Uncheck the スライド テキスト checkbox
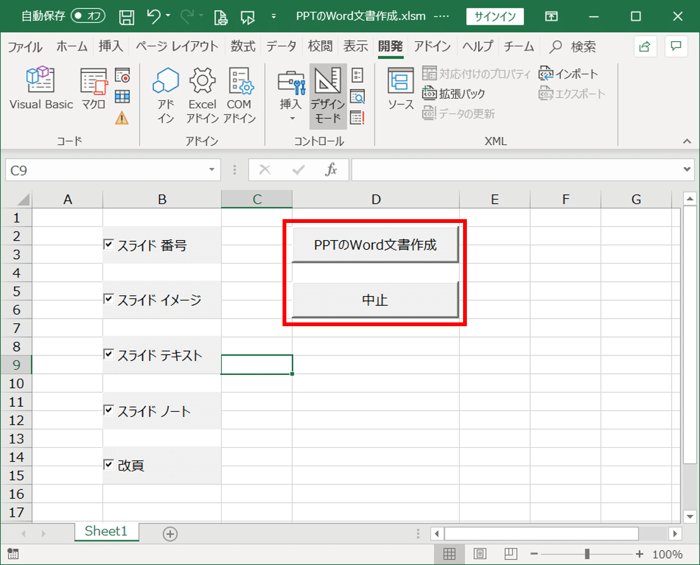The width and height of the screenshot is (700, 565). (x=108, y=354)
